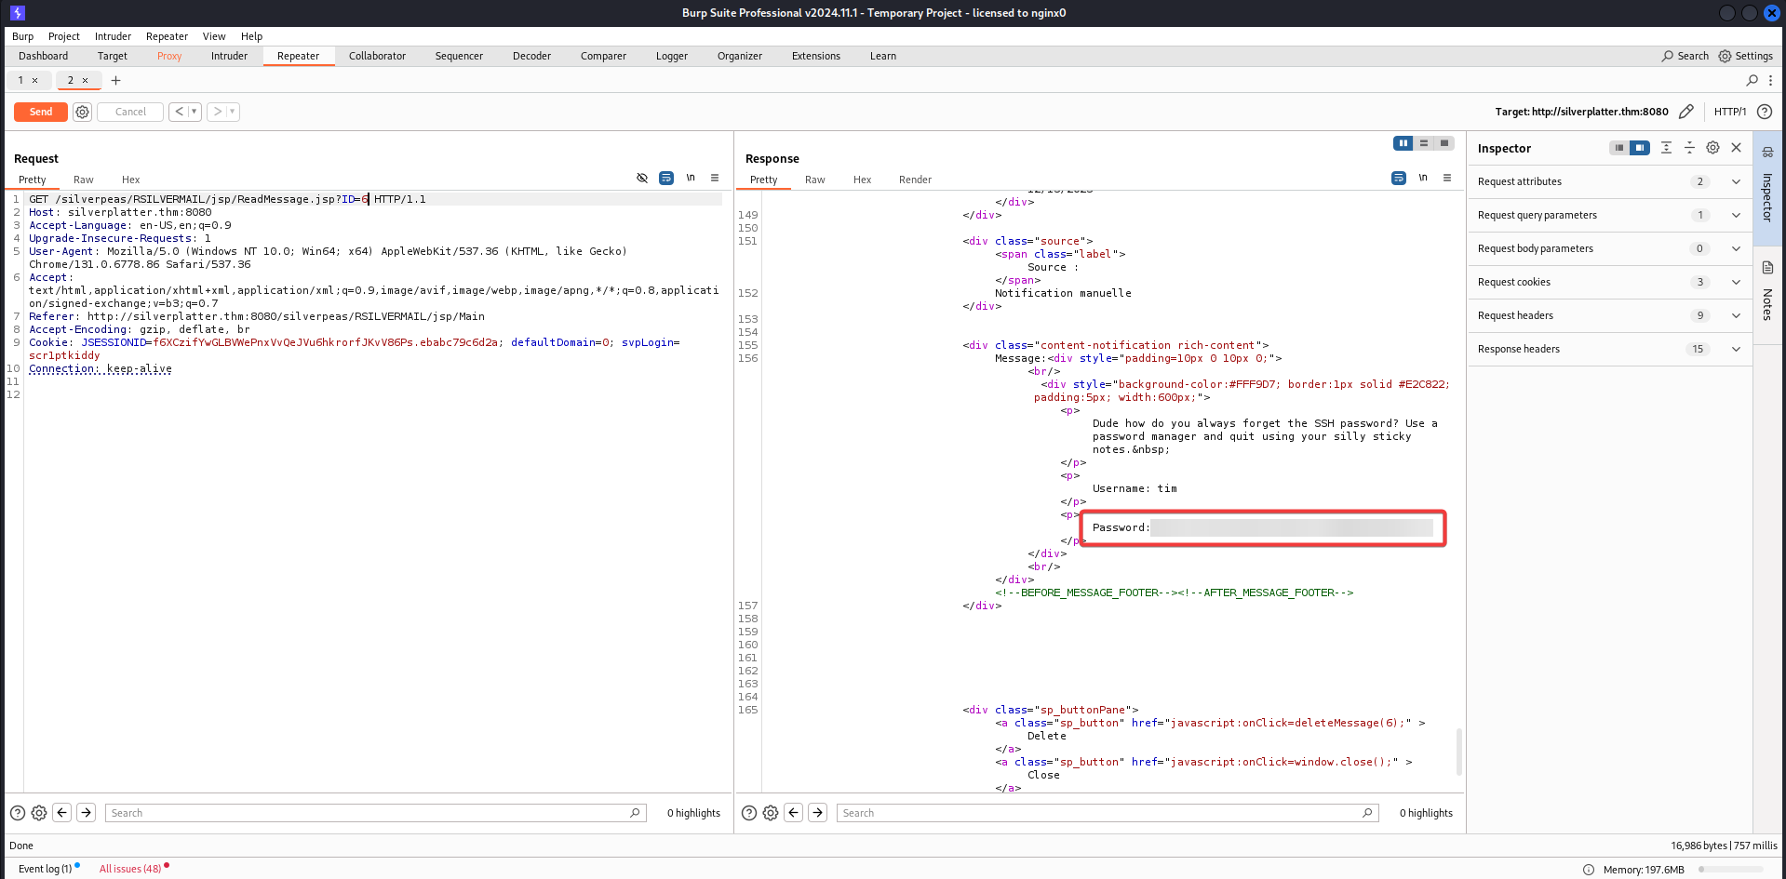Go forward to next request in history
1786x879 pixels.
pos(217,112)
